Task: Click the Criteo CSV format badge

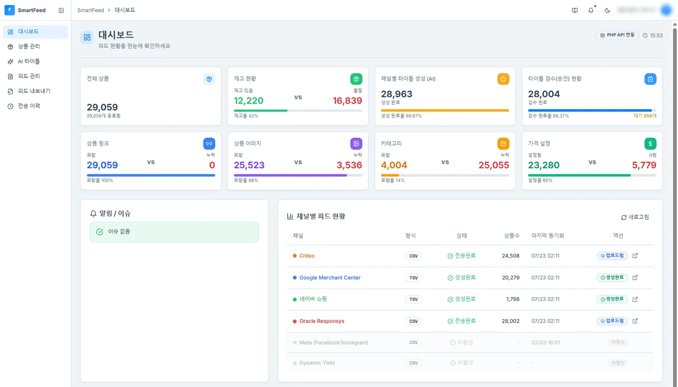Action: pyautogui.click(x=414, y=256)
